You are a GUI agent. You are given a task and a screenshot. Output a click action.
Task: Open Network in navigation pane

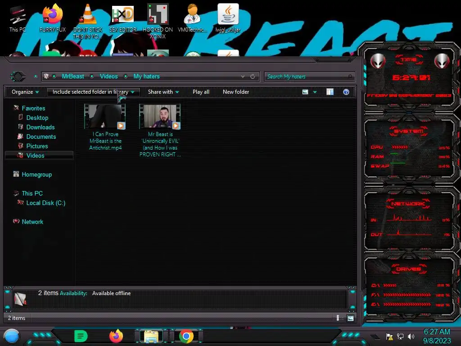pyautogui.click(x=32, y=222)
